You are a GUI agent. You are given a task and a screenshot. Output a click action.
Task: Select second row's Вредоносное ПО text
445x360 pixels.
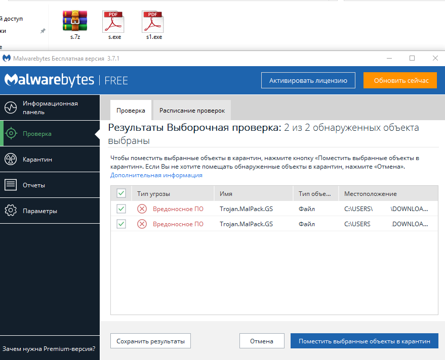pos(178,224)
